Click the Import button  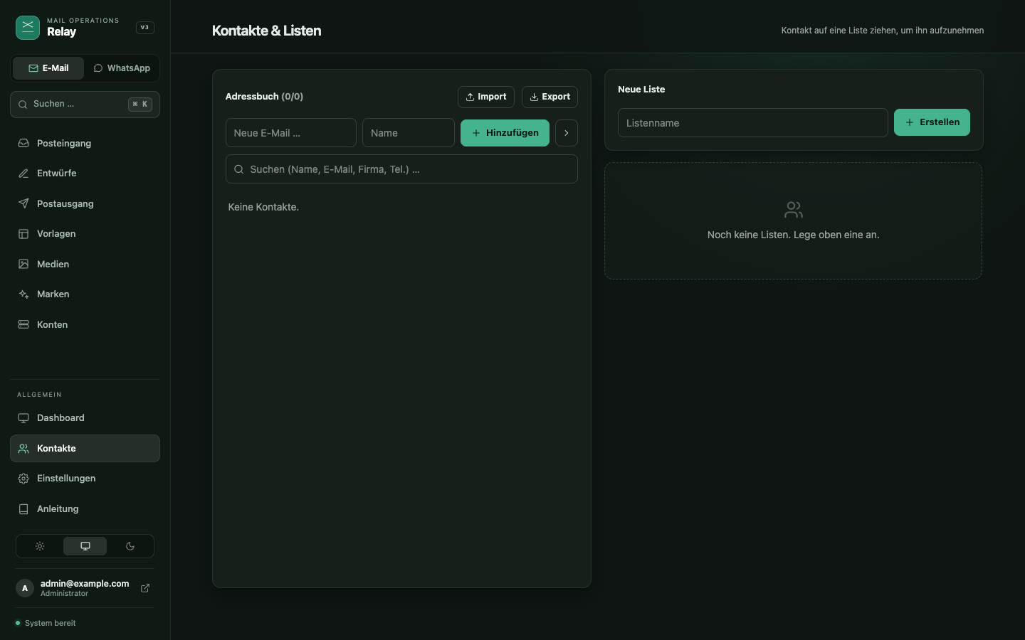click(x=486, y=97)
